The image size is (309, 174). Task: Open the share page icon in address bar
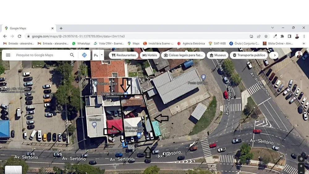coord(259,36)
